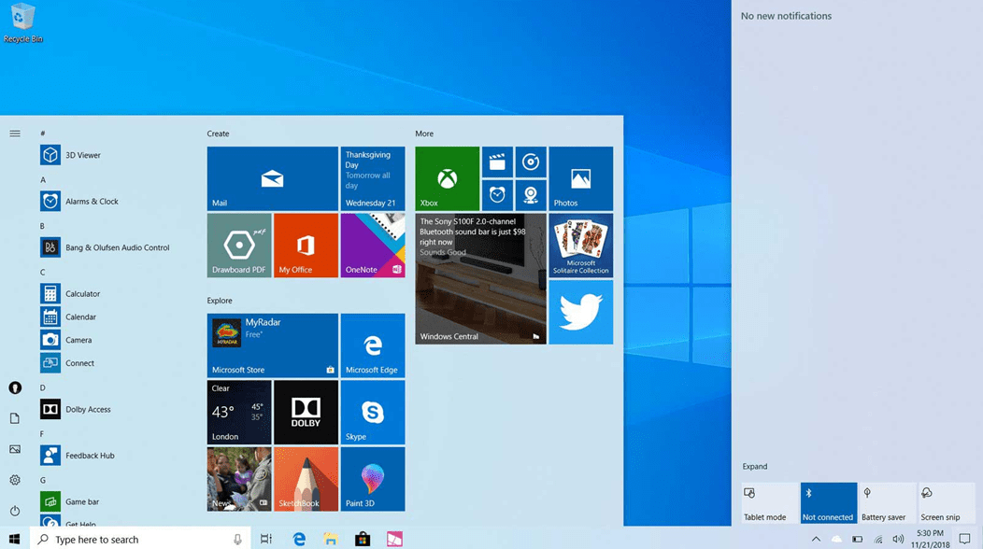Turn off Bluetooth quick action tile
Image resolution: width=983 pixels, height=549 pixels.
pos(828,502)
